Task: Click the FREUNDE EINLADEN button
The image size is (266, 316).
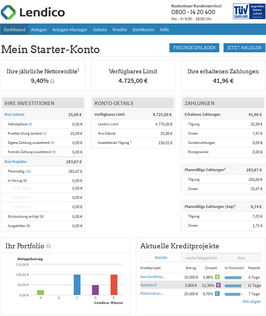Action: point(194,48)
